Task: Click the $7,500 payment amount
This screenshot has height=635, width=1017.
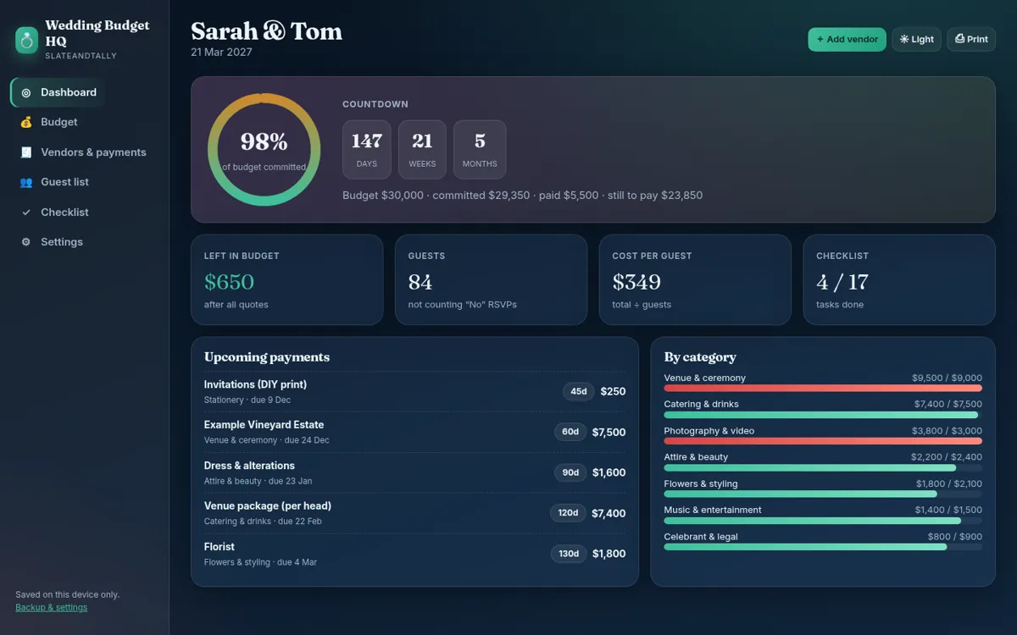Action: pos(609,432)
